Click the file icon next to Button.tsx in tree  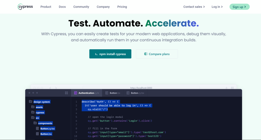pyautogui.click(x=37, y=134)
